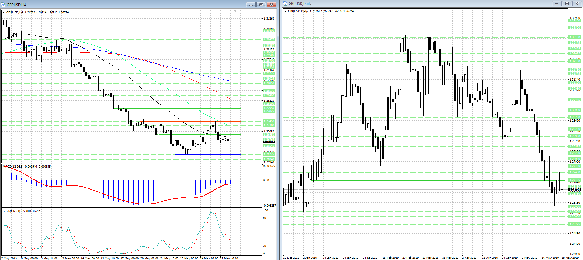Select the green horizontal line in Daily chart
The height and width of the screenshot is (260, 583).
(x=438, y=180)
